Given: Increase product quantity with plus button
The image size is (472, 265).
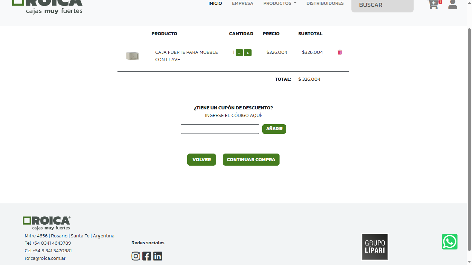Looking at the screenshot, I should pyautogui.click(x=248, y=53).
